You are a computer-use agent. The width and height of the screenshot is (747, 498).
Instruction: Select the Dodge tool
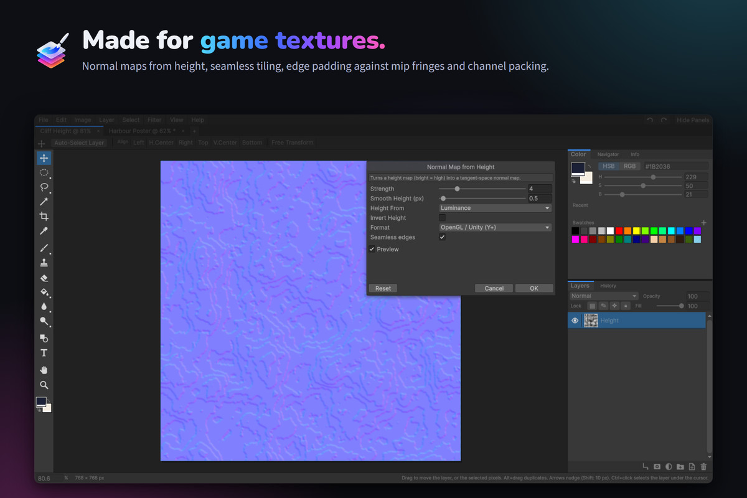(44, 321)
